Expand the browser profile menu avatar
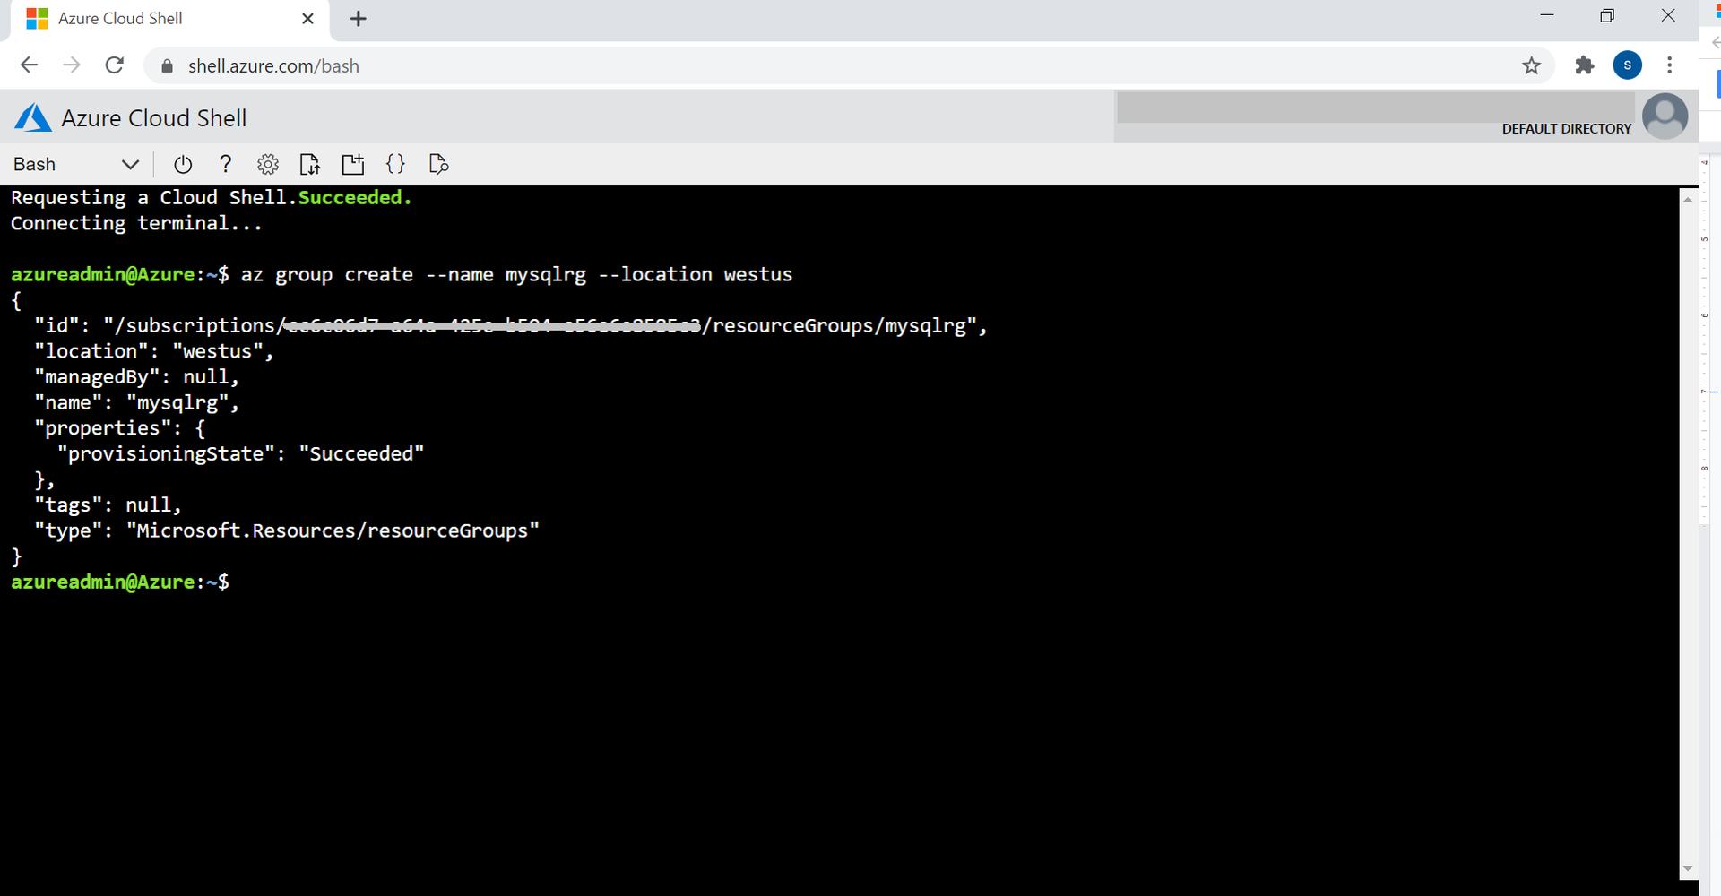The height and width of the screenshot is (896, 1721). pyautogui.click(x=1627, y=65)
